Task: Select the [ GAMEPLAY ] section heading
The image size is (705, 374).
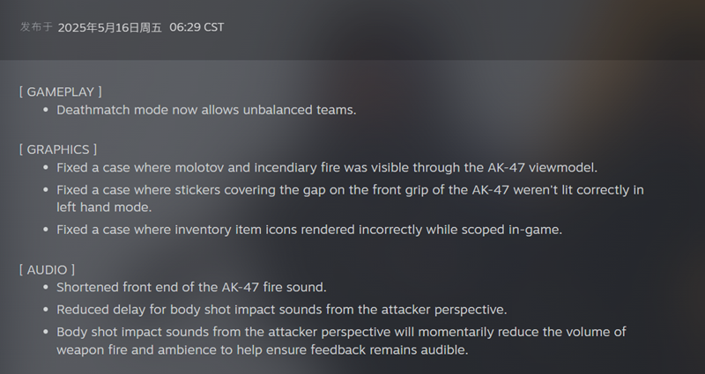Action: 61,92
